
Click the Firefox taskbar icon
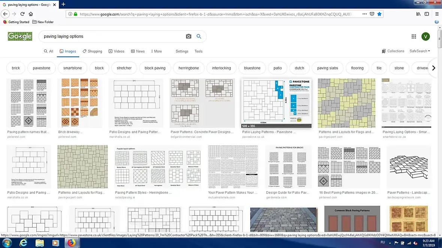coord(72,243)
